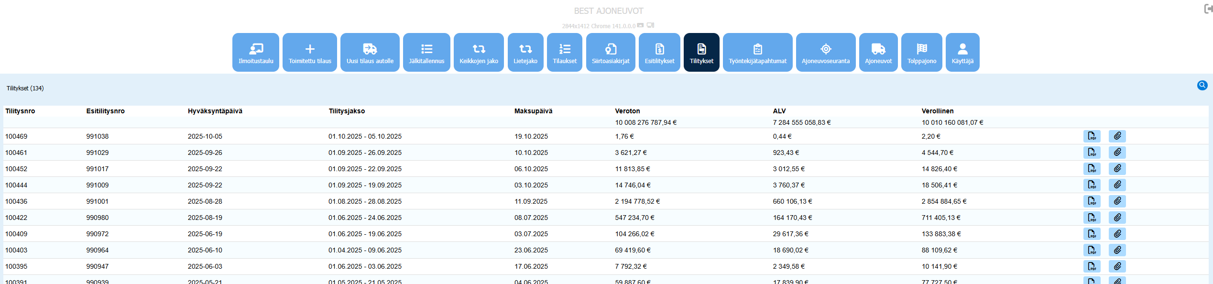Image resolution: width=1213 pixels, height=284 pixels.
Task: Open PDF for settlement 100469
Action: [x=1092, y=136]
